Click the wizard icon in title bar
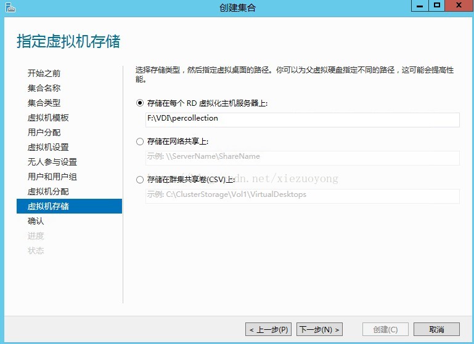Image resolution: width=474 pixels, height=344 pixels. [x=10, y=7]
